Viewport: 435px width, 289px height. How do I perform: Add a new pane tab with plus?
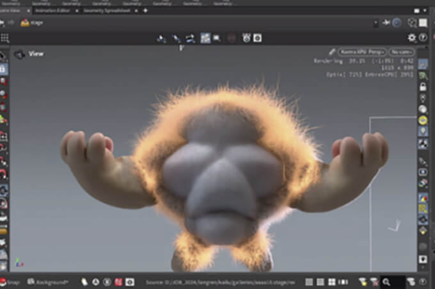[146, 11]
